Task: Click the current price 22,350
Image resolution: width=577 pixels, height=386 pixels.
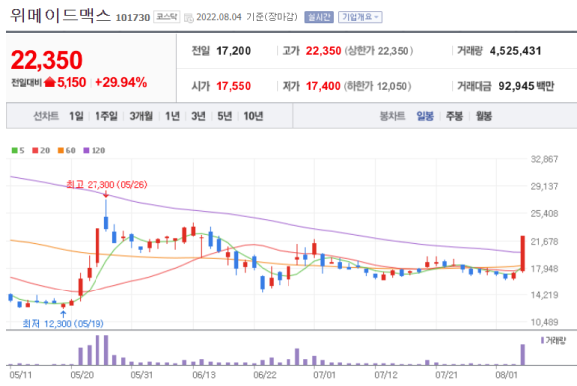Action: (x=47, y=60)
